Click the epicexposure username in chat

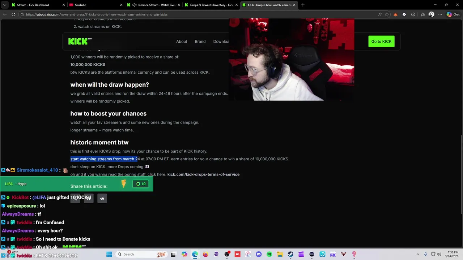21,206
